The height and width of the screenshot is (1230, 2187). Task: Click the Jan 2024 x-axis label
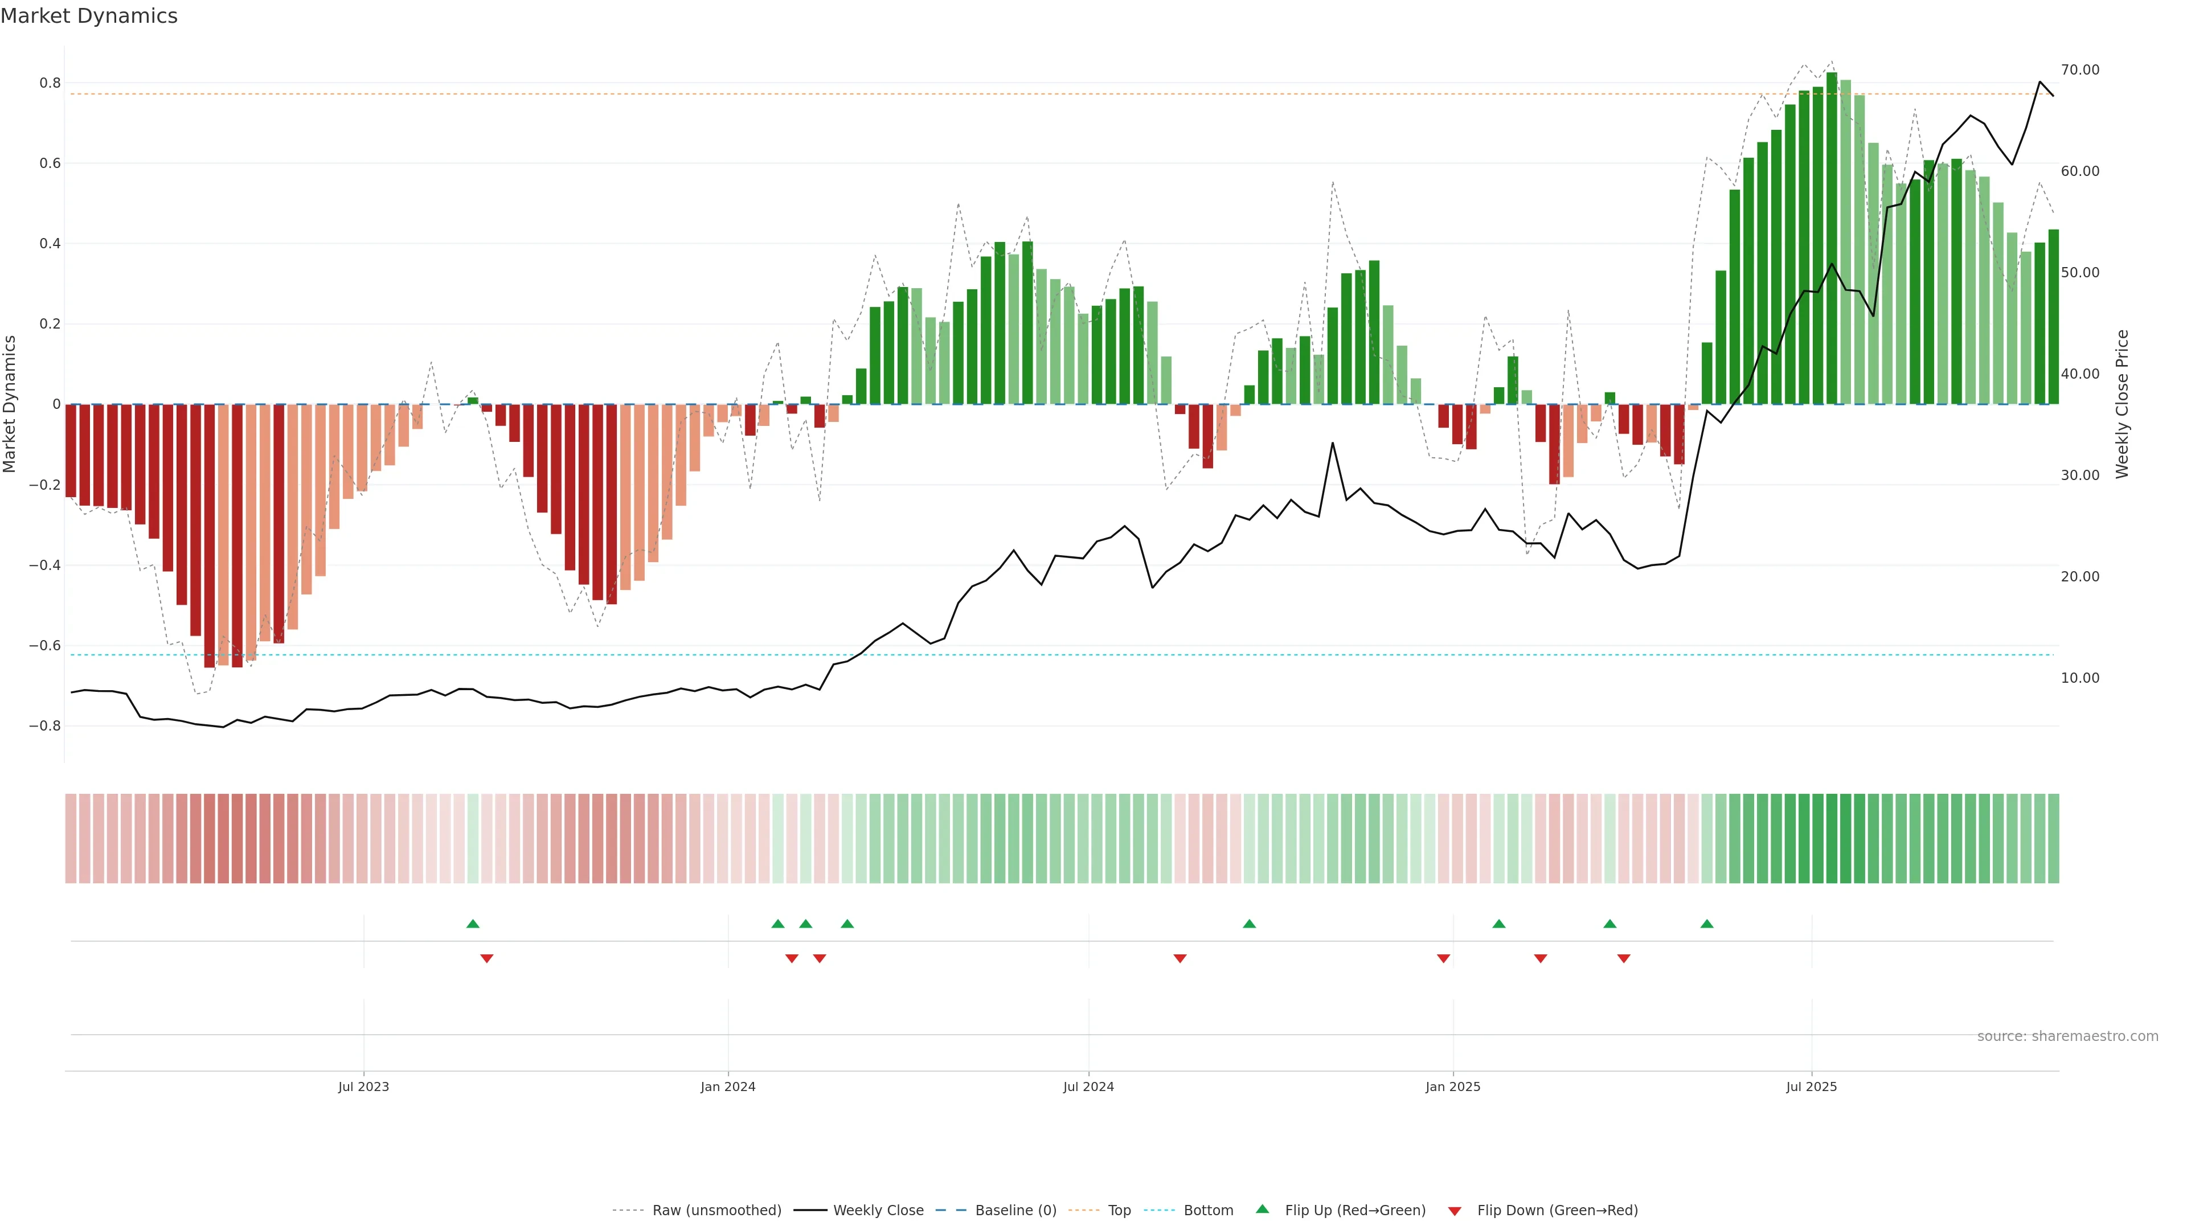728,1086
